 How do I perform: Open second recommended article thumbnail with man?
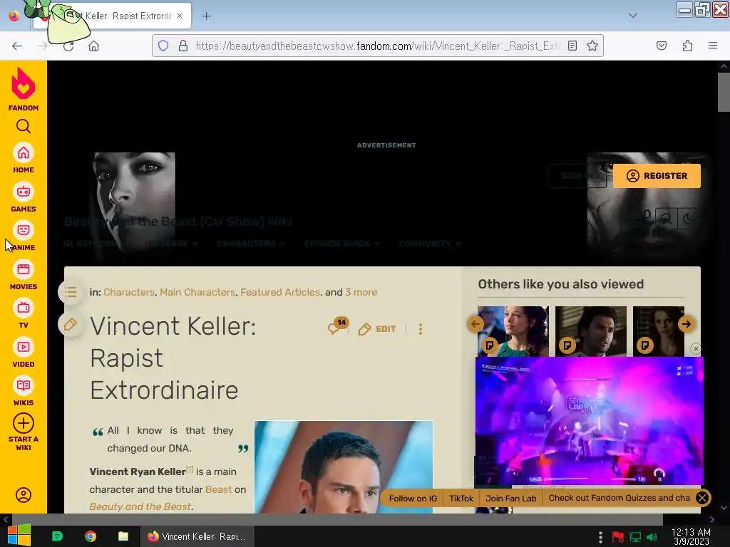pyautogui.click(x=591, y=331)
